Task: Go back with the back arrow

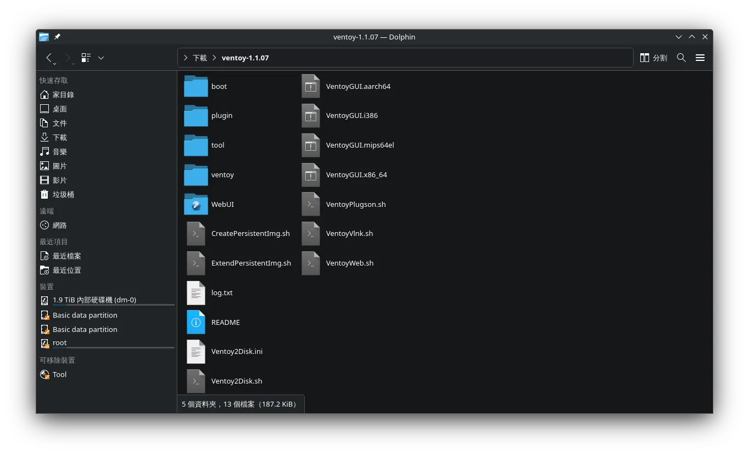Action: coord(49,58)
